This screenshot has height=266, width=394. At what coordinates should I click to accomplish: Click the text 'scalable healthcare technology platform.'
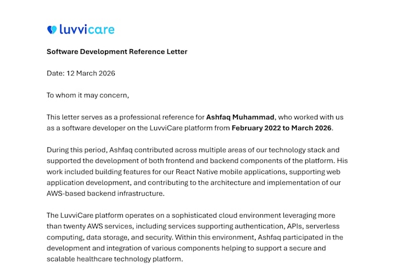(115, 259)
